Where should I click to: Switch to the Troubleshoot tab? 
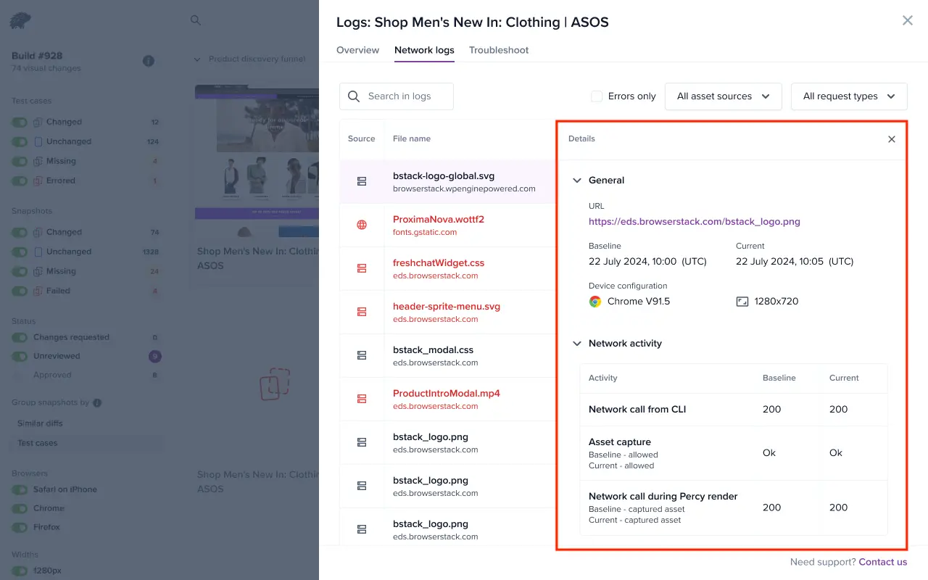pos(499,50)
